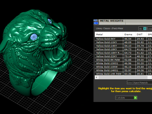Click the 38.81 DWT cell
Screen dimensions: 152x114
pos(141,74)
